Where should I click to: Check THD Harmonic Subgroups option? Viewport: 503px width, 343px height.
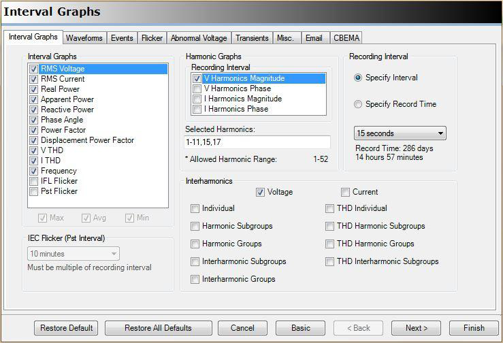click(x=329, y=226)
